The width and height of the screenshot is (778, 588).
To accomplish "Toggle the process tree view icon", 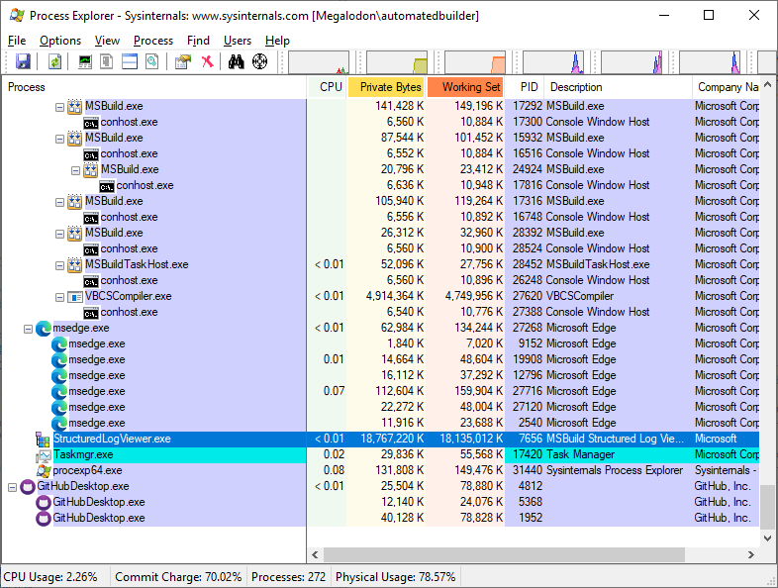I will [107, 61].
